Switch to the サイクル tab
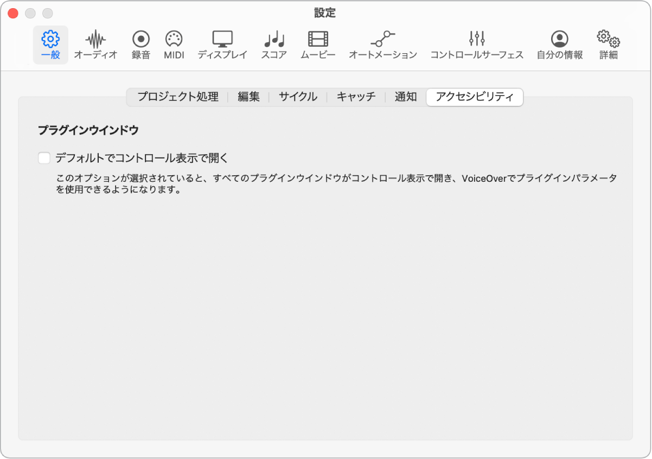The width and height of the screenshot is (652, 459). tap(297, 97)
